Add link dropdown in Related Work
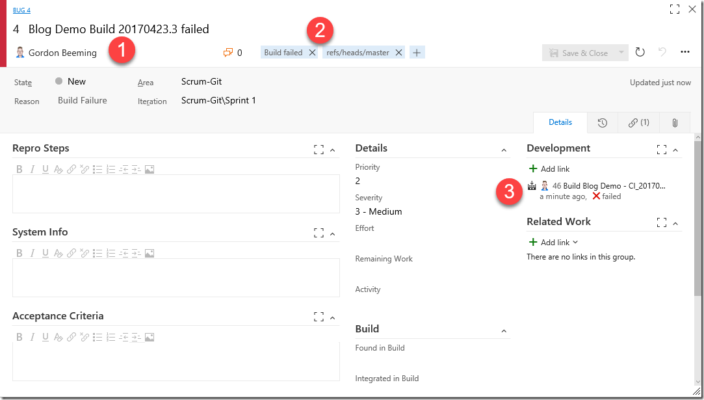The height and width of the screenshot is (400, 704). click(554, 242)
